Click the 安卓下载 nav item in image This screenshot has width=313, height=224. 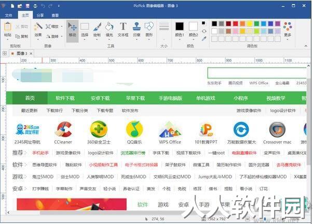tap(100, 98)
